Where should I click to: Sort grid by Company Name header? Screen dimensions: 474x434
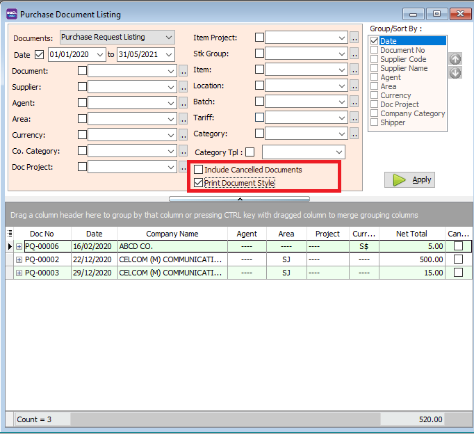pos(172,234)
